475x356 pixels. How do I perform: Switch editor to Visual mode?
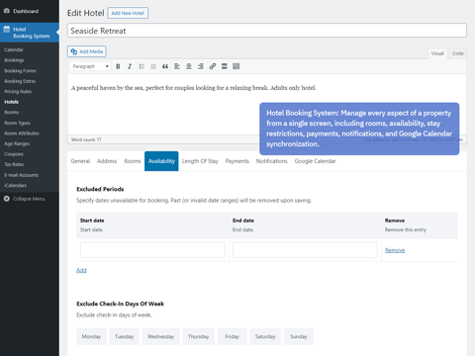[x=437, y=53]
